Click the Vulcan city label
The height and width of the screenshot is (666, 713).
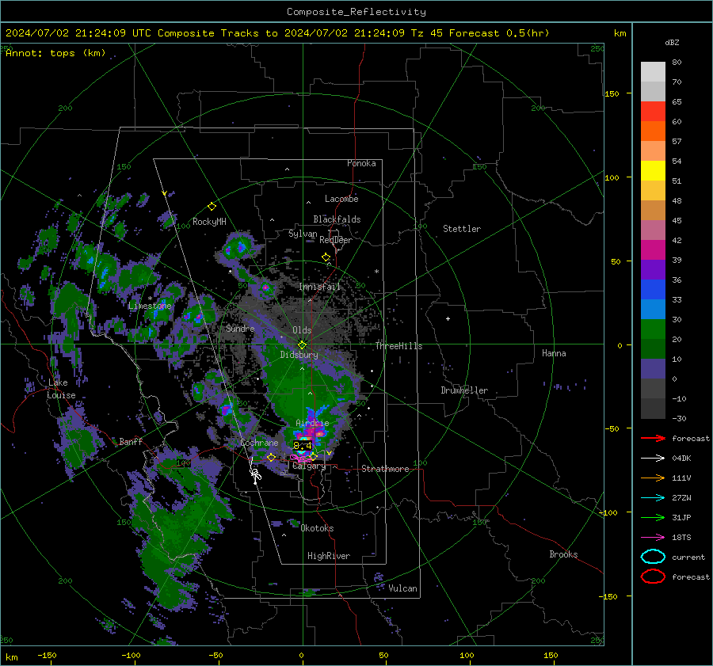pos(403,588)
